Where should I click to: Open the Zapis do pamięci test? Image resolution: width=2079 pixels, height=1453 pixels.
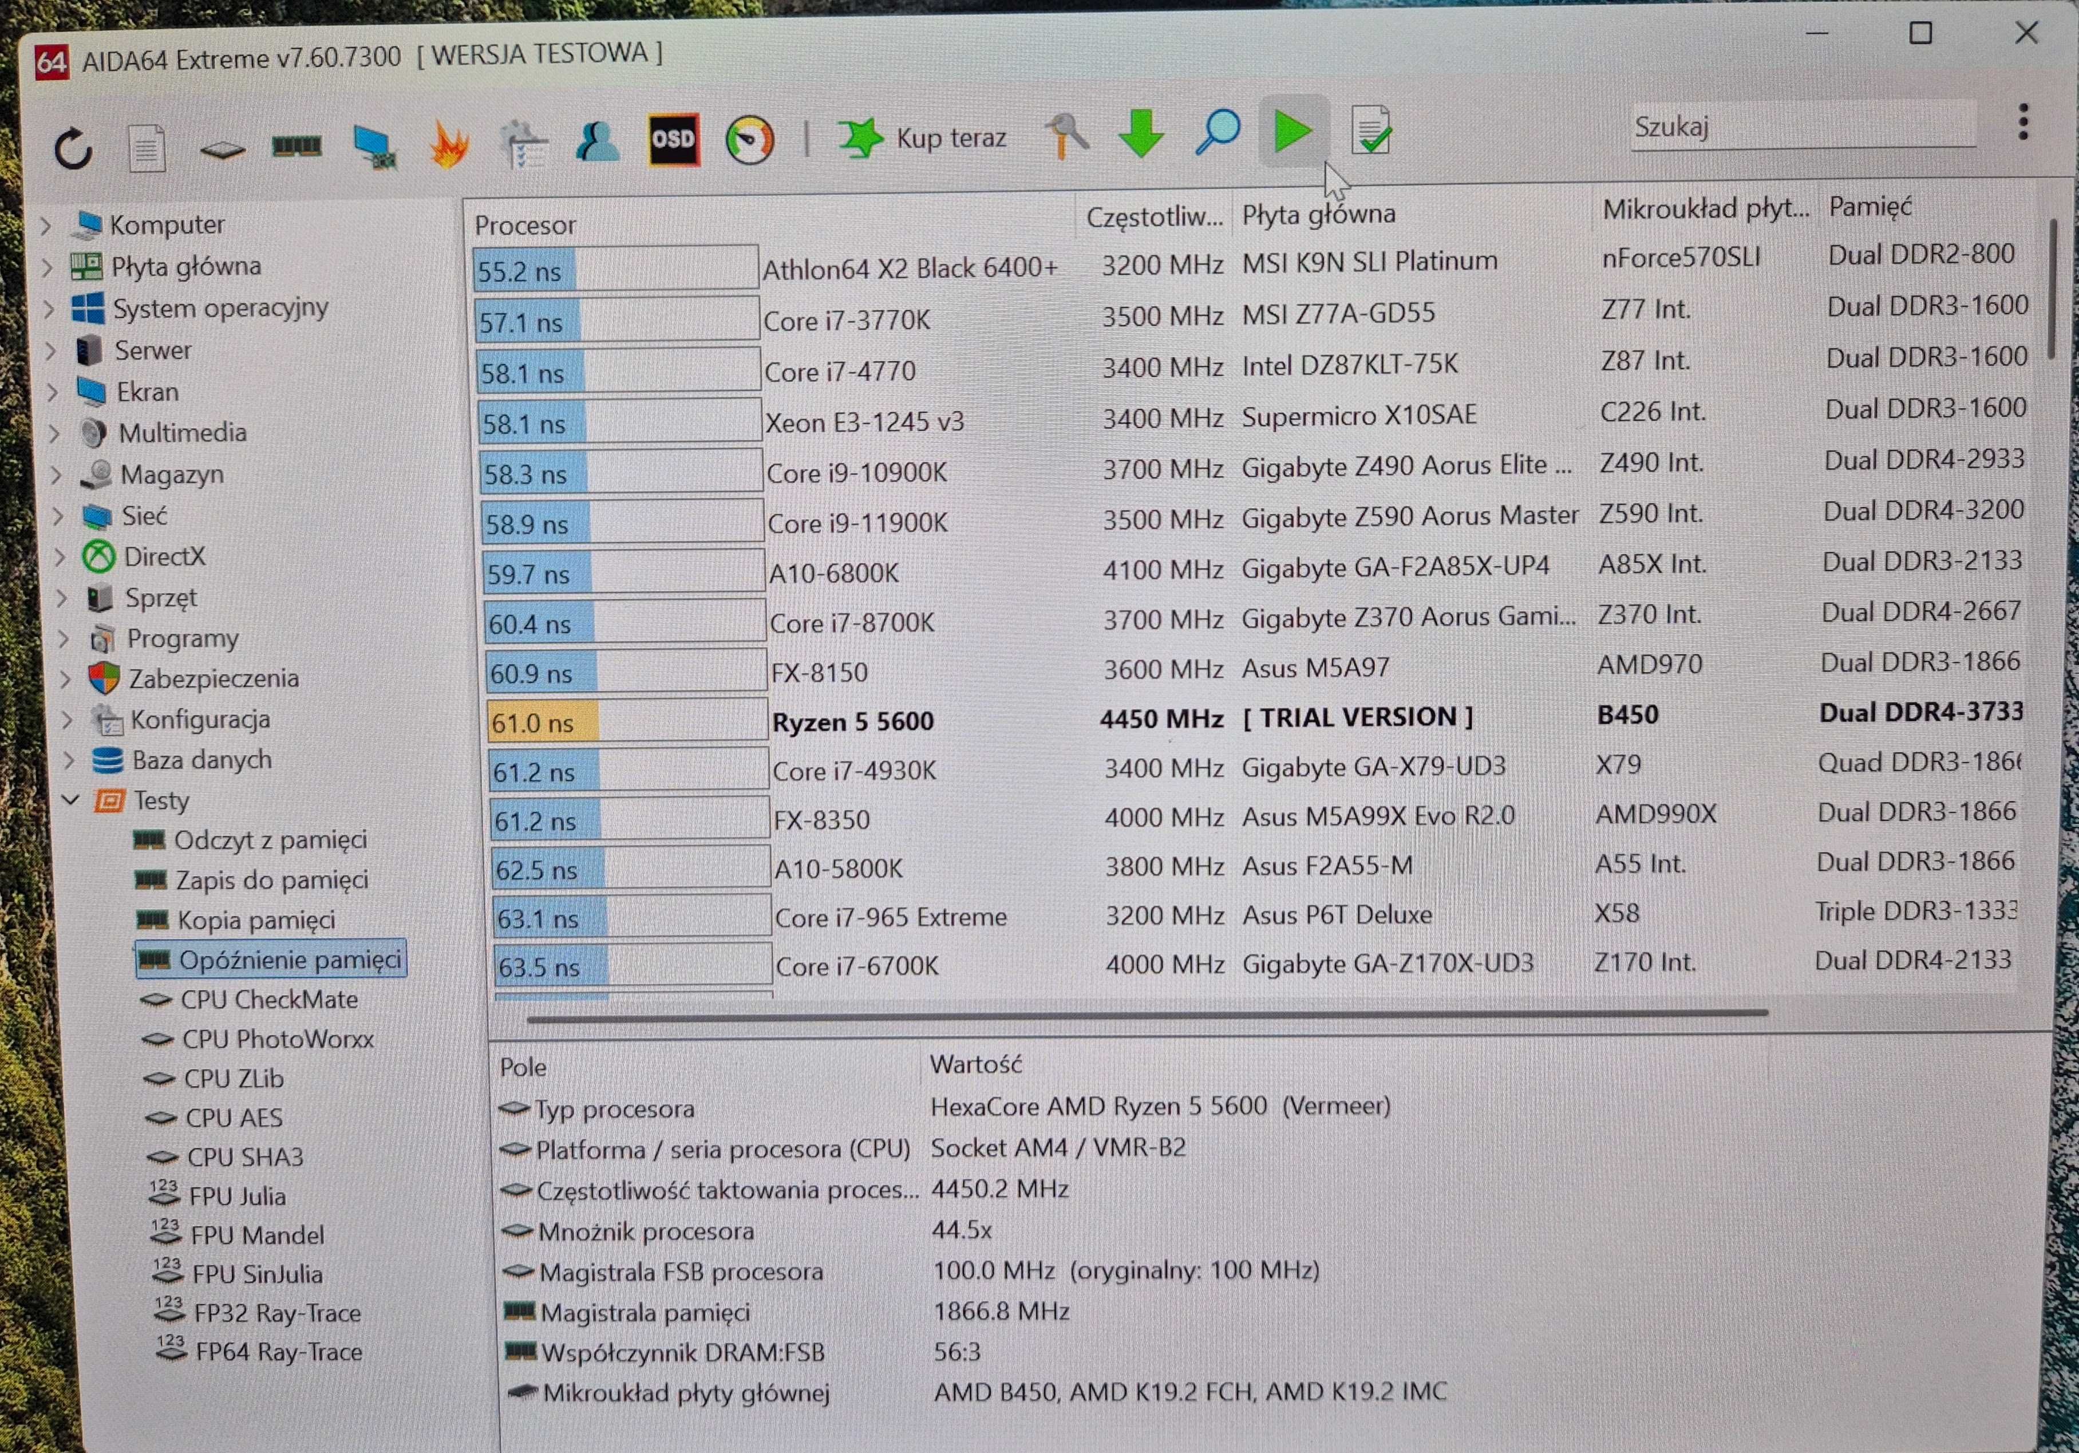[x=272, y=879]
